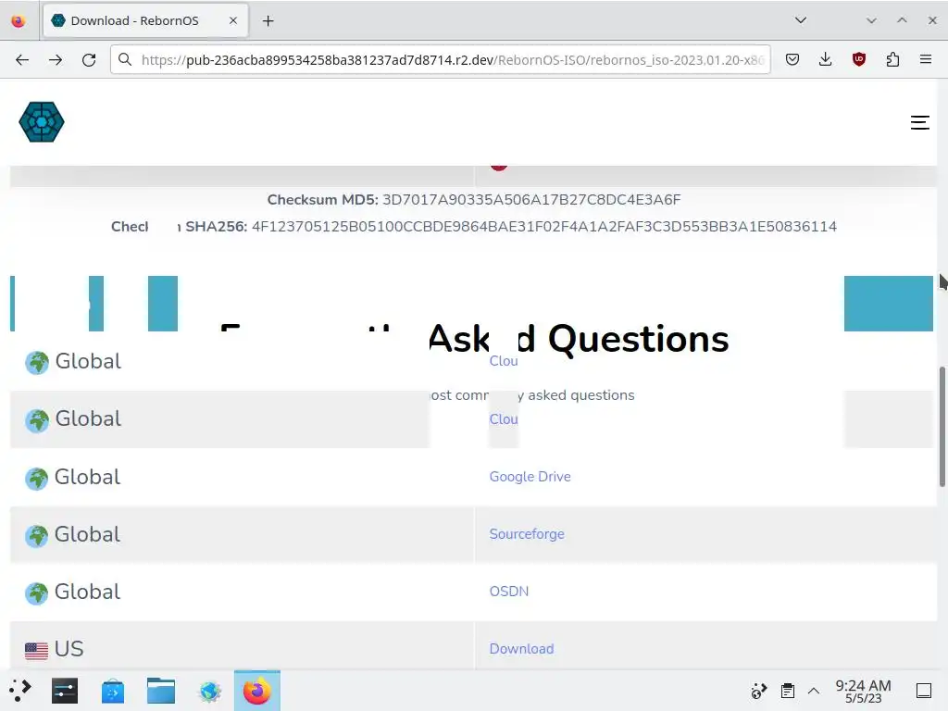Click the Asked Questions heading
The width and height of the screenshot is (948, 711).
[x=579, y=339]
